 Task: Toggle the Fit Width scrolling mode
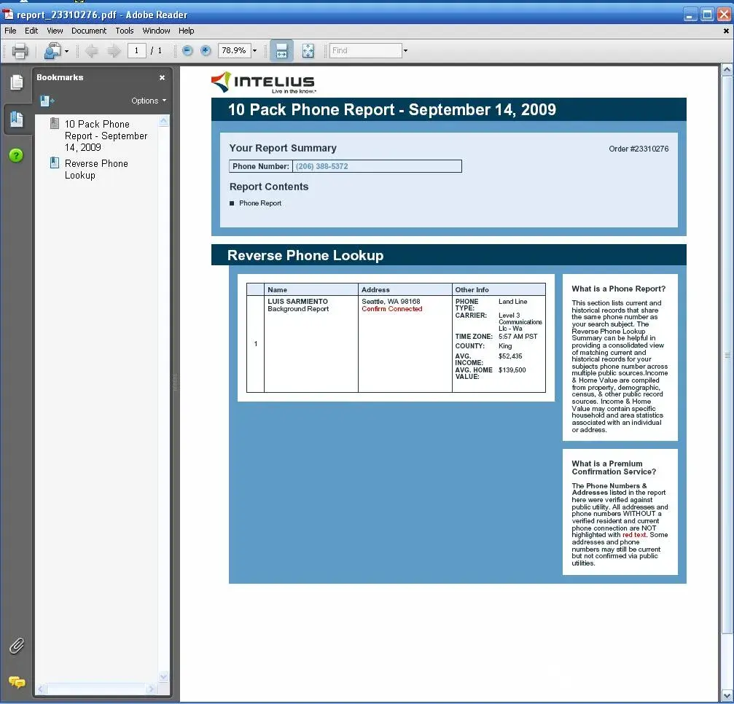281,51
